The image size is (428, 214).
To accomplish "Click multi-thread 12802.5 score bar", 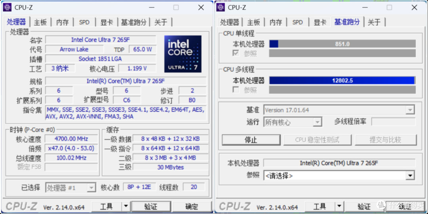I will [x=342, y=80].
